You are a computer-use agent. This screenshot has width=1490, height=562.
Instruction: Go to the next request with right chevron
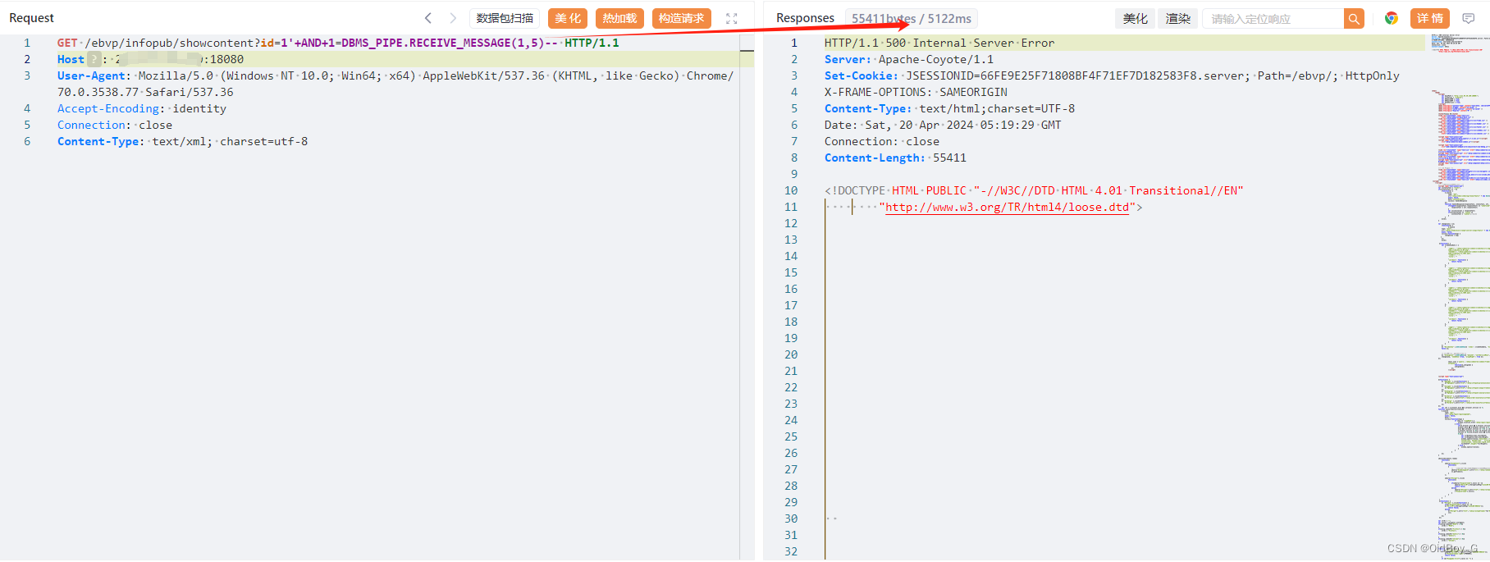[452, 18]
